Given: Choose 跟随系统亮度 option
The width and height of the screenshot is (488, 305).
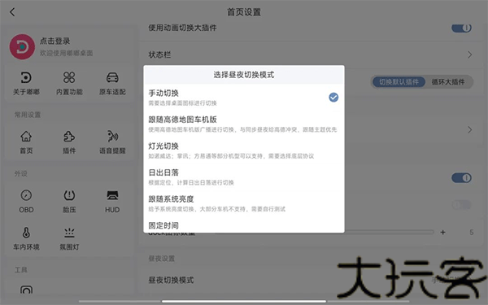Looking at the screenshot, I should coord(244,203).
